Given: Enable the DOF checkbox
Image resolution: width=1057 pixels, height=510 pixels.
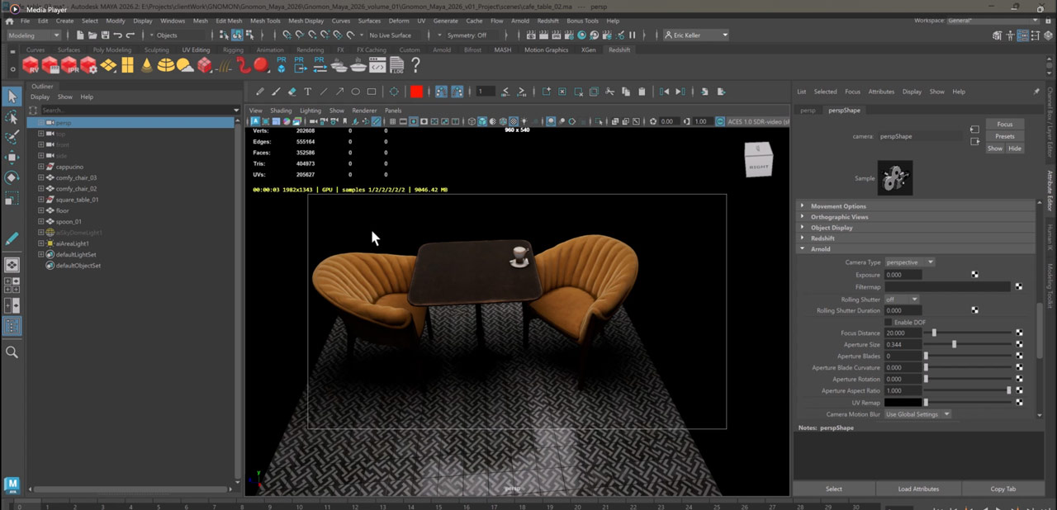Looking at the screenshot, I should (889, 322).
